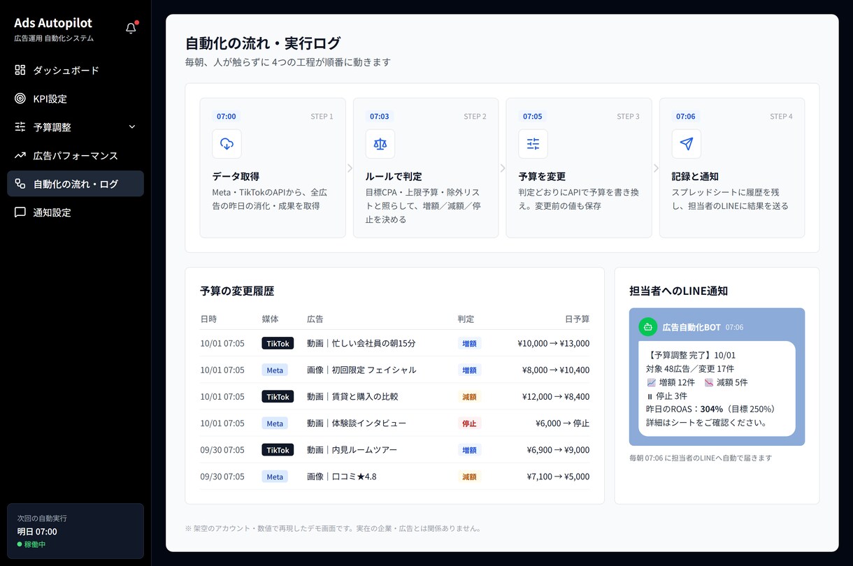Open KPI設定 menu item
This screenshot has height=566, width=853.
[76, 99]
